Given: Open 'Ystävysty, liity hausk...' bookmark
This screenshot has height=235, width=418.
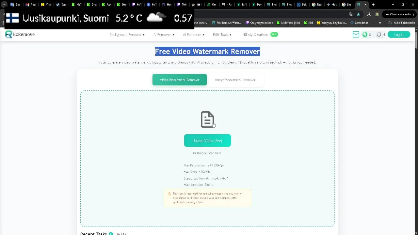Looking at the screenshot, I should (332, 23).
